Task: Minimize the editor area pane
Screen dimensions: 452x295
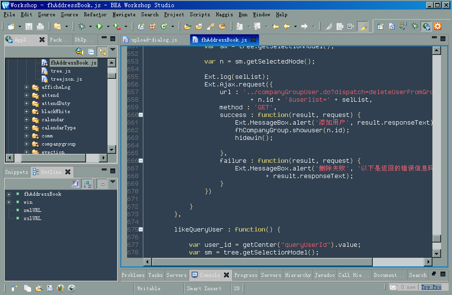Action: (x=434, y=37)
